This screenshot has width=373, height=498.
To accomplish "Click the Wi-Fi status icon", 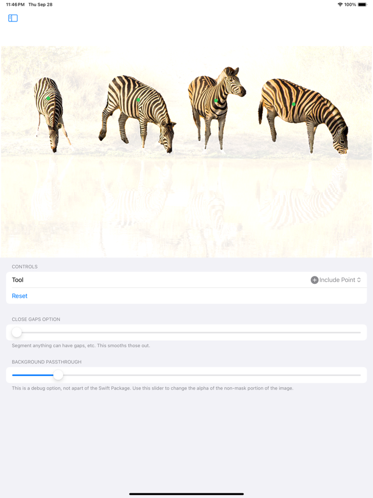I will point(340,5).
